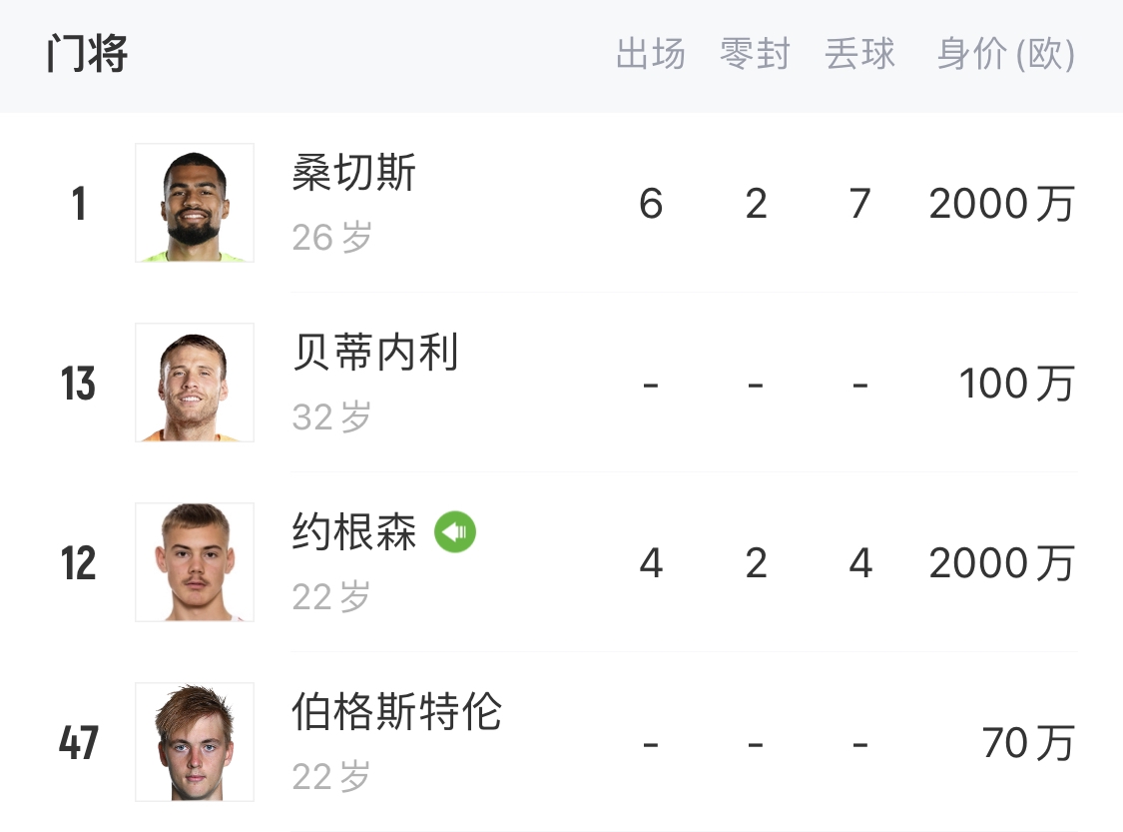Click the 身价(欧) column header

pos(1005,55)
